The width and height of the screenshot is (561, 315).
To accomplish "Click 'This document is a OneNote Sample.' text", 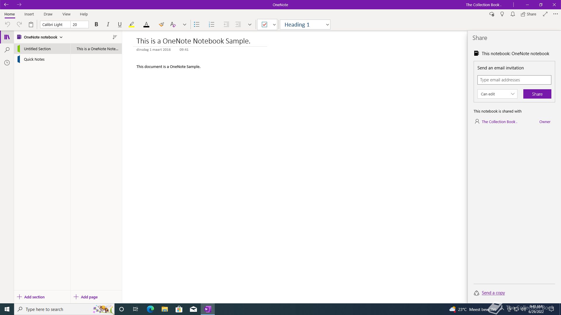I will (x=168, y=66).
